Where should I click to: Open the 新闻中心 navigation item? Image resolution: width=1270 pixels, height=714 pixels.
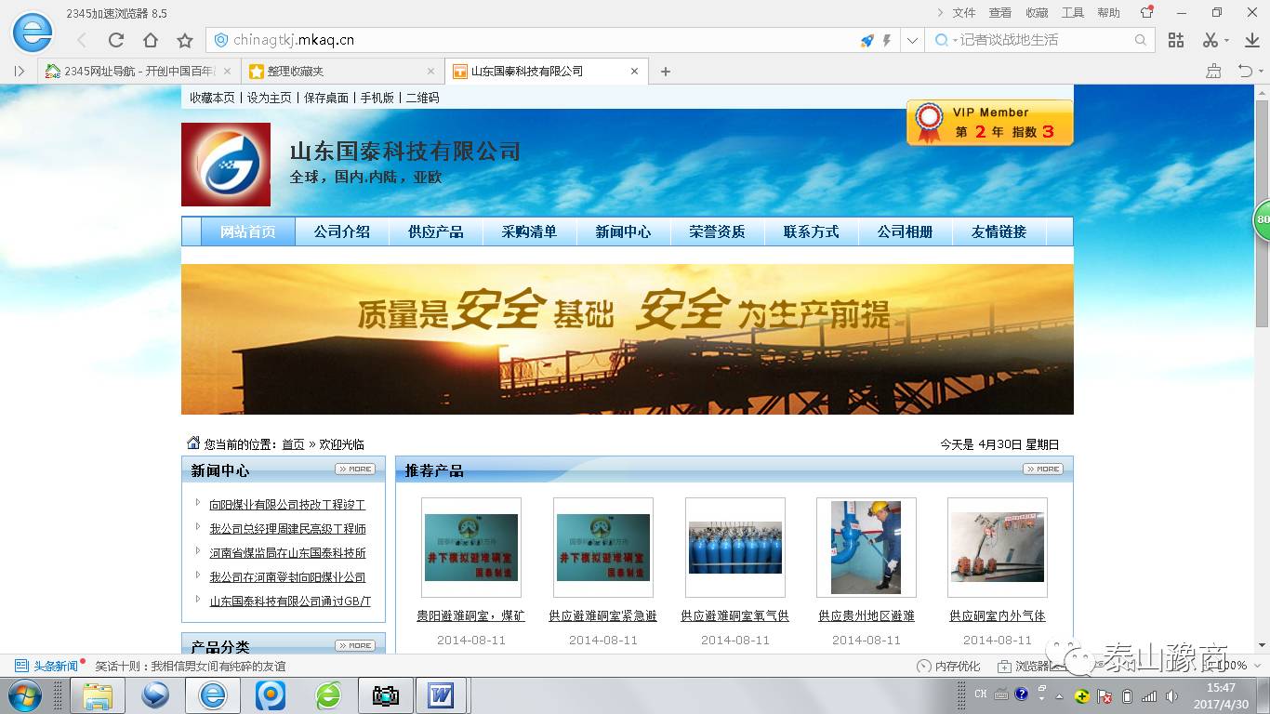623,231
